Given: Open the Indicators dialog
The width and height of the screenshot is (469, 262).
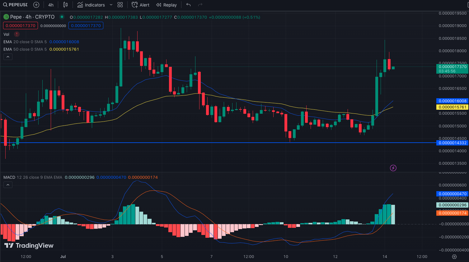Looking at the screenshot, I should tap(91, 5).
